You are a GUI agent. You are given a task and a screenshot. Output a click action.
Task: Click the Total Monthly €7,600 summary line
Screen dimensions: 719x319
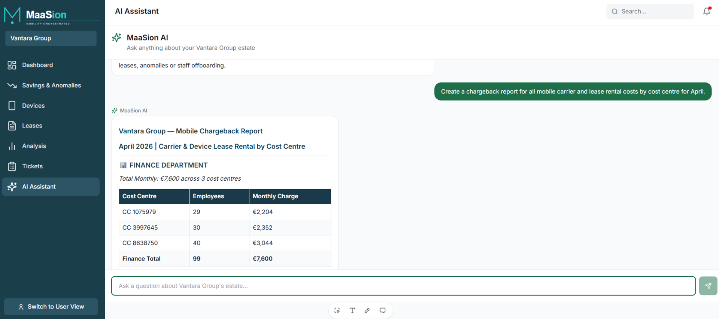[180, 179]
